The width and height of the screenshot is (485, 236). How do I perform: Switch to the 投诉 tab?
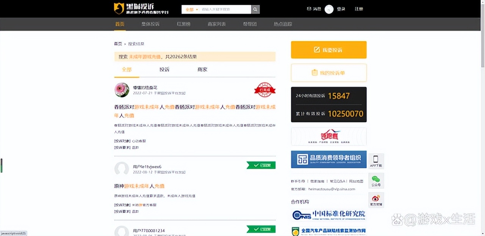pyautogui.click(x=164, y=70)
